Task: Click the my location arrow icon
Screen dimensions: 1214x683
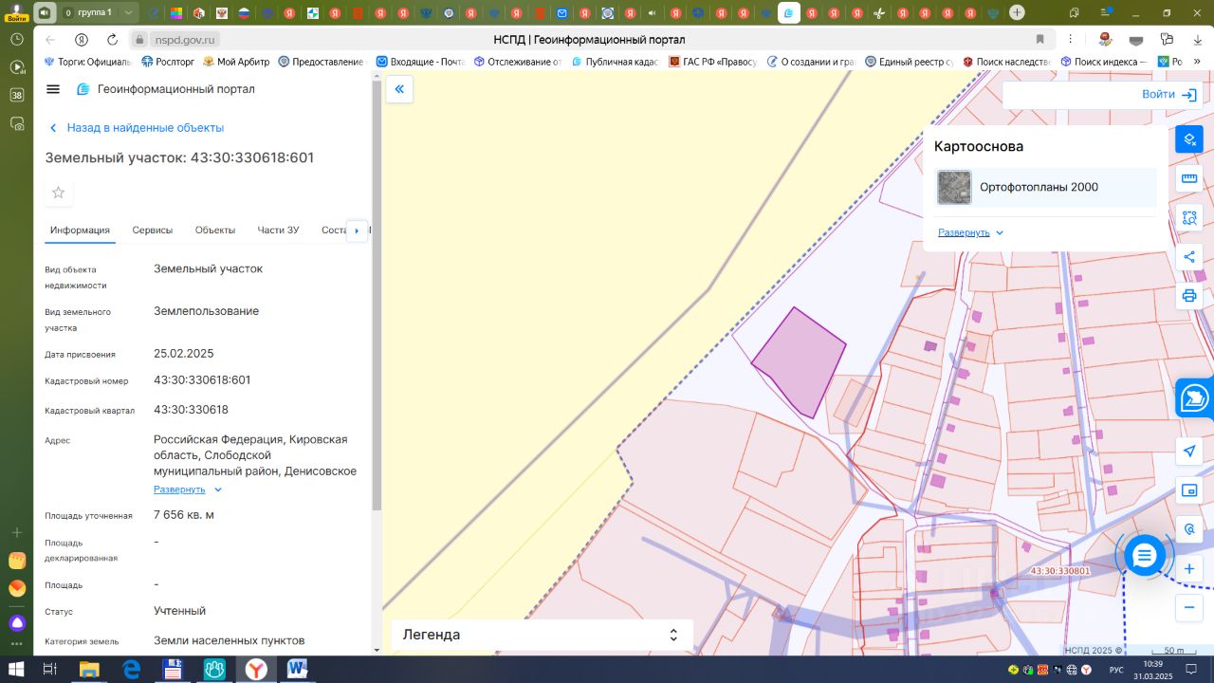Action: pyautogui.click(x=1189, y=451)
